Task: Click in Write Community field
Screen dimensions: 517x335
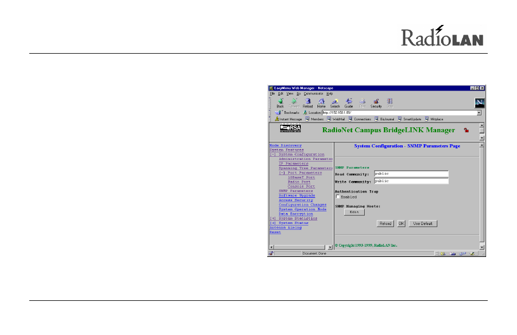Action: click(x=411, y=181)
